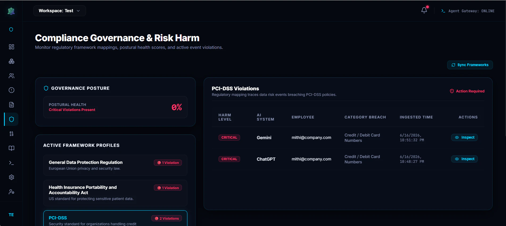Click the Employee column header

click(303, 117)
